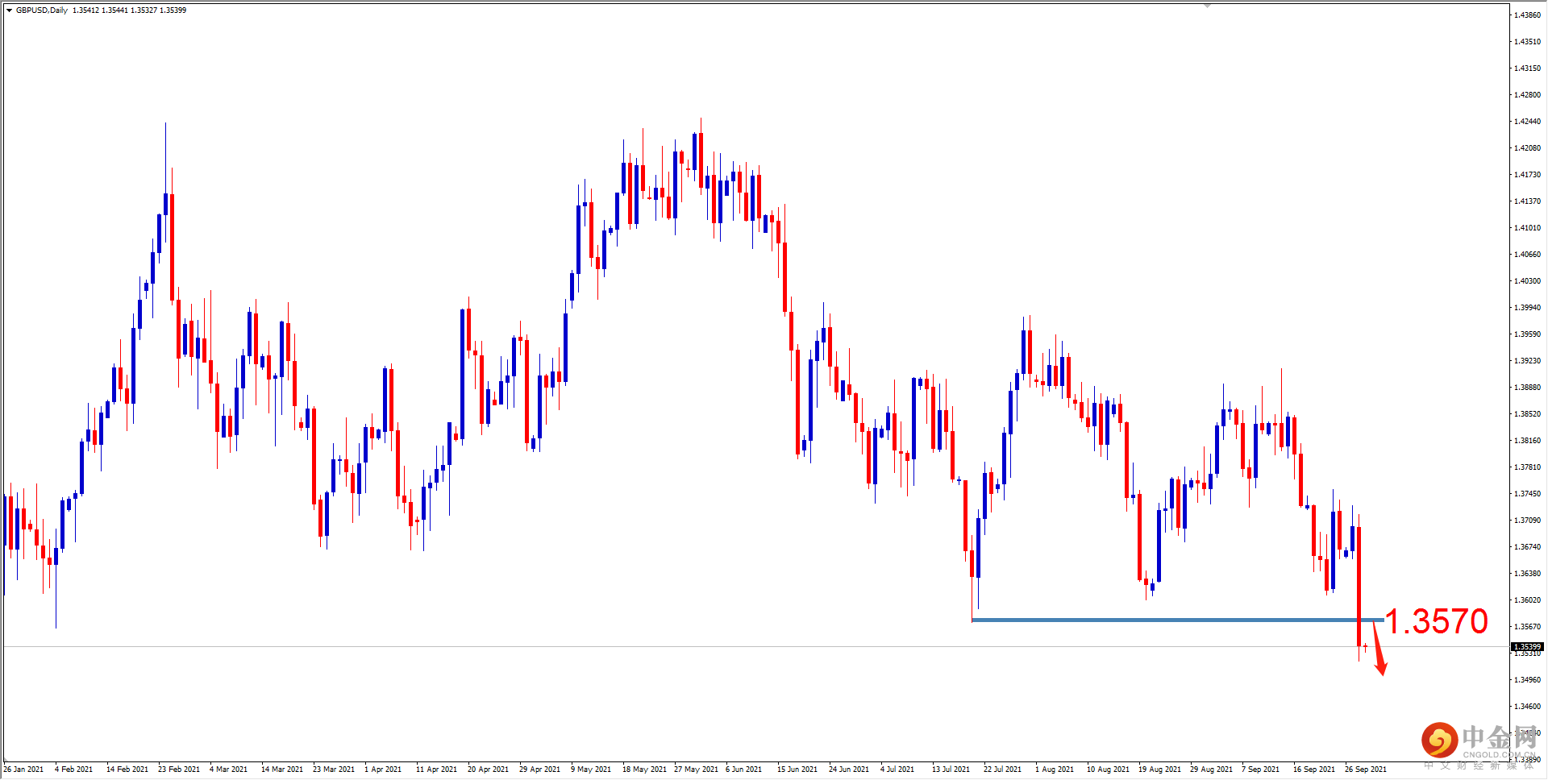Click the 4 Feb 2021 label on the time axis

click(x=74, y=769)
